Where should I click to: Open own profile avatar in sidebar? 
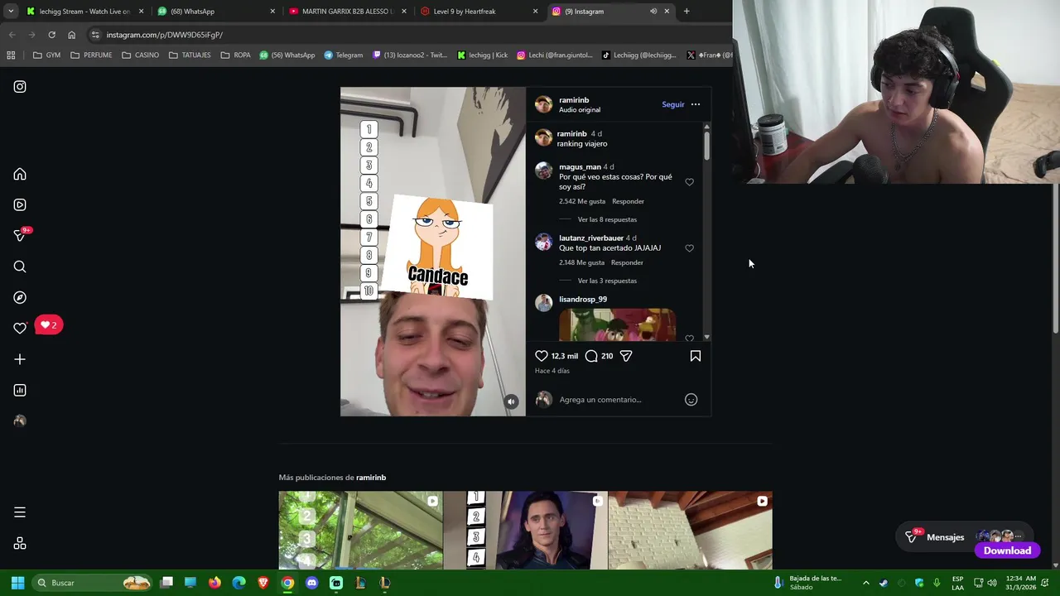pos(20,421)
